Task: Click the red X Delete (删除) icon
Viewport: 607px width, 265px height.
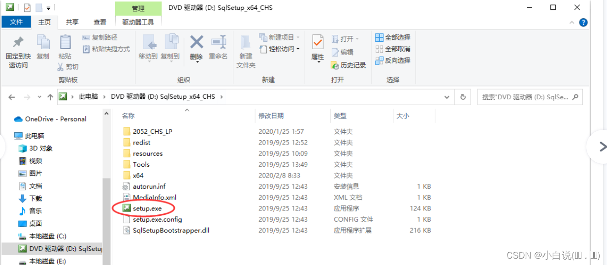Action: 196,42
